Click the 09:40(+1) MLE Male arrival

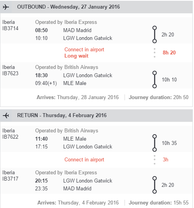point(61,83)
